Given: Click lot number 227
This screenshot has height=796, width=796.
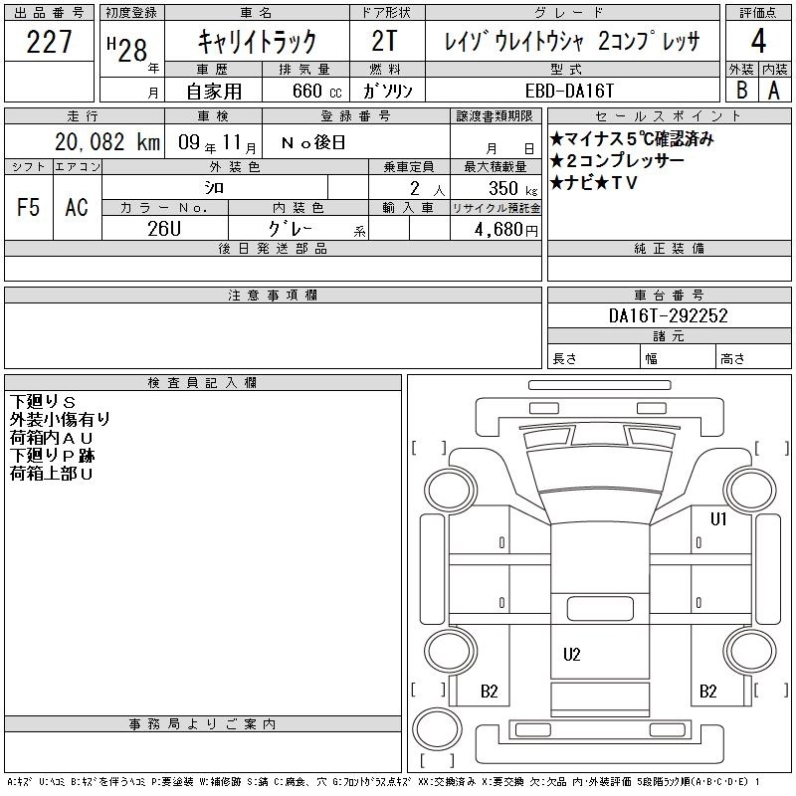Looking at the screenshot, I should [x=49, y=42].
